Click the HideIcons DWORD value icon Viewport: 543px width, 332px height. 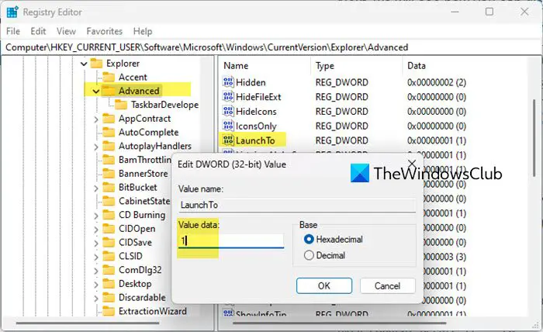coord(228,111)
